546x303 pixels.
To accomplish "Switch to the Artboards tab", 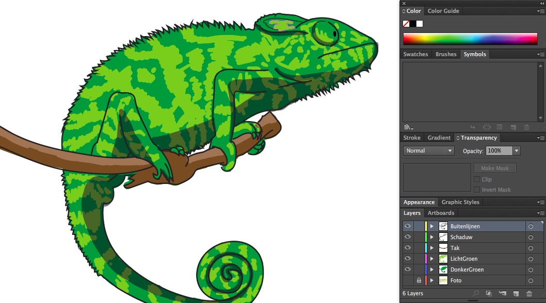I will tap(441, 213).
